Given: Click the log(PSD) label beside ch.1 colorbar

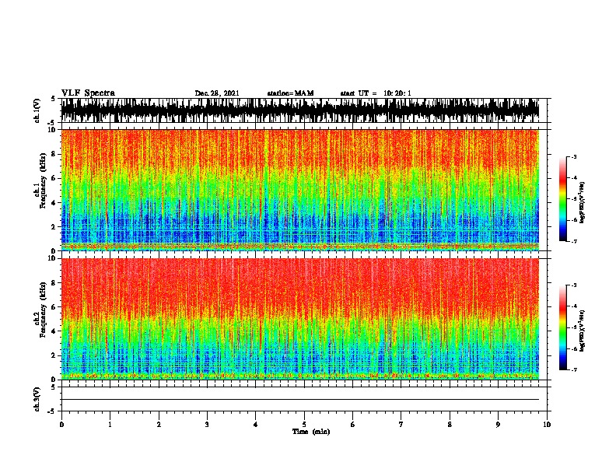Looking at the screenshot, I should pyautogui.click(x=582, y=202).
